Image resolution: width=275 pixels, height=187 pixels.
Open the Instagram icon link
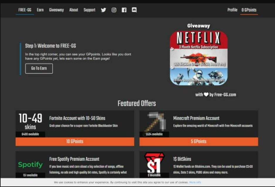click(x=114, y=10)
